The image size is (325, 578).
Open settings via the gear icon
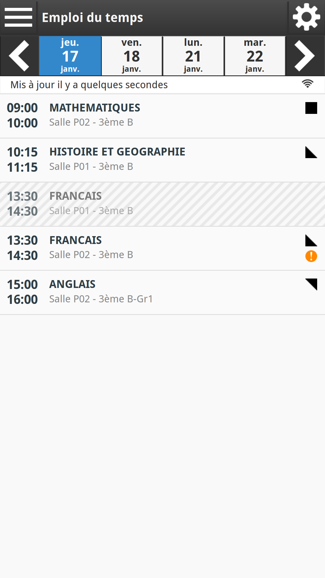click(306, 17)
